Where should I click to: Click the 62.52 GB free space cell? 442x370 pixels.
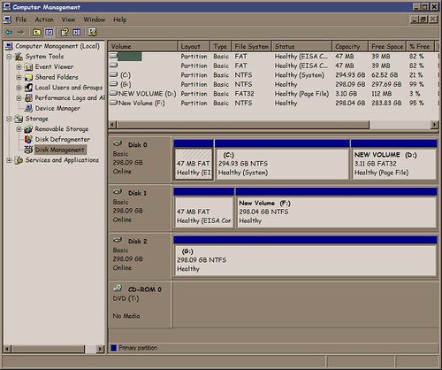pos(385,75)
